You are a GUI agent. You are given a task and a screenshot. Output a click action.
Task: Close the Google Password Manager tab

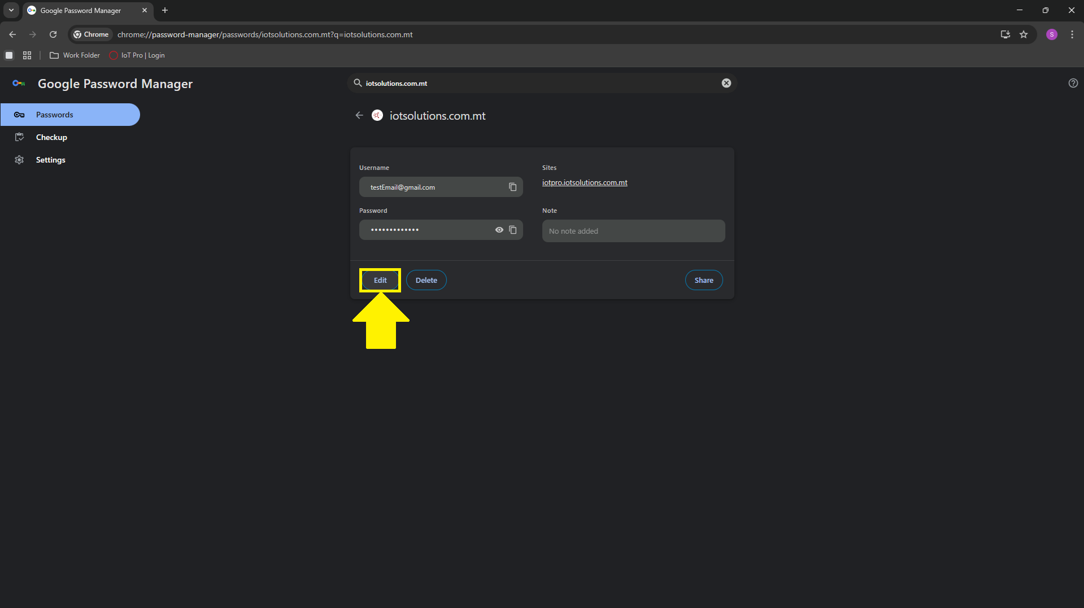145,10
